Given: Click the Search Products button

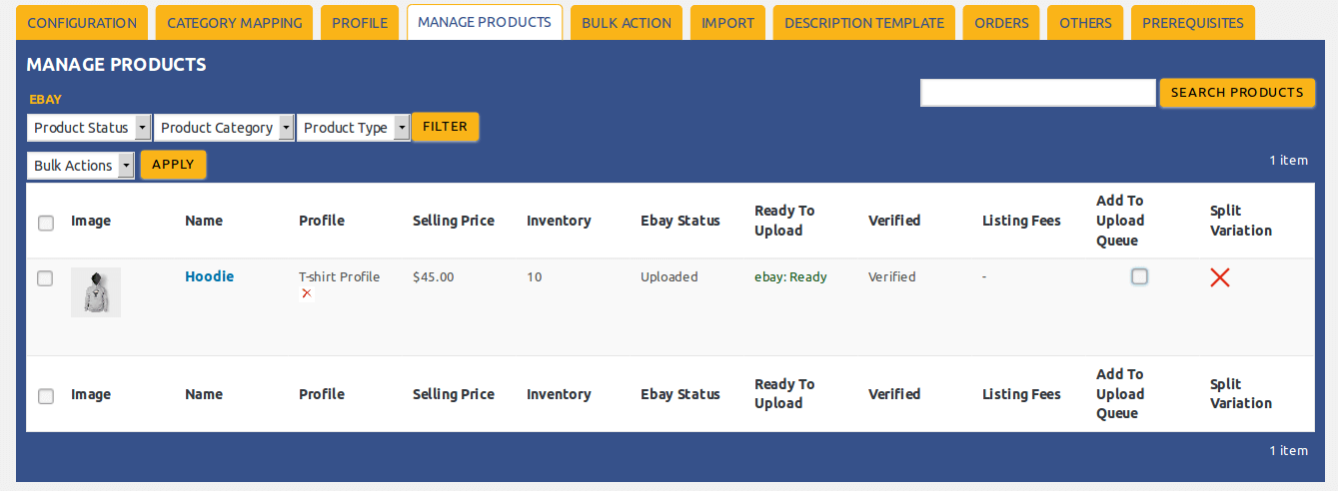Looking at the screenshot, I should pyautogui.click(x=1237, y=93).
